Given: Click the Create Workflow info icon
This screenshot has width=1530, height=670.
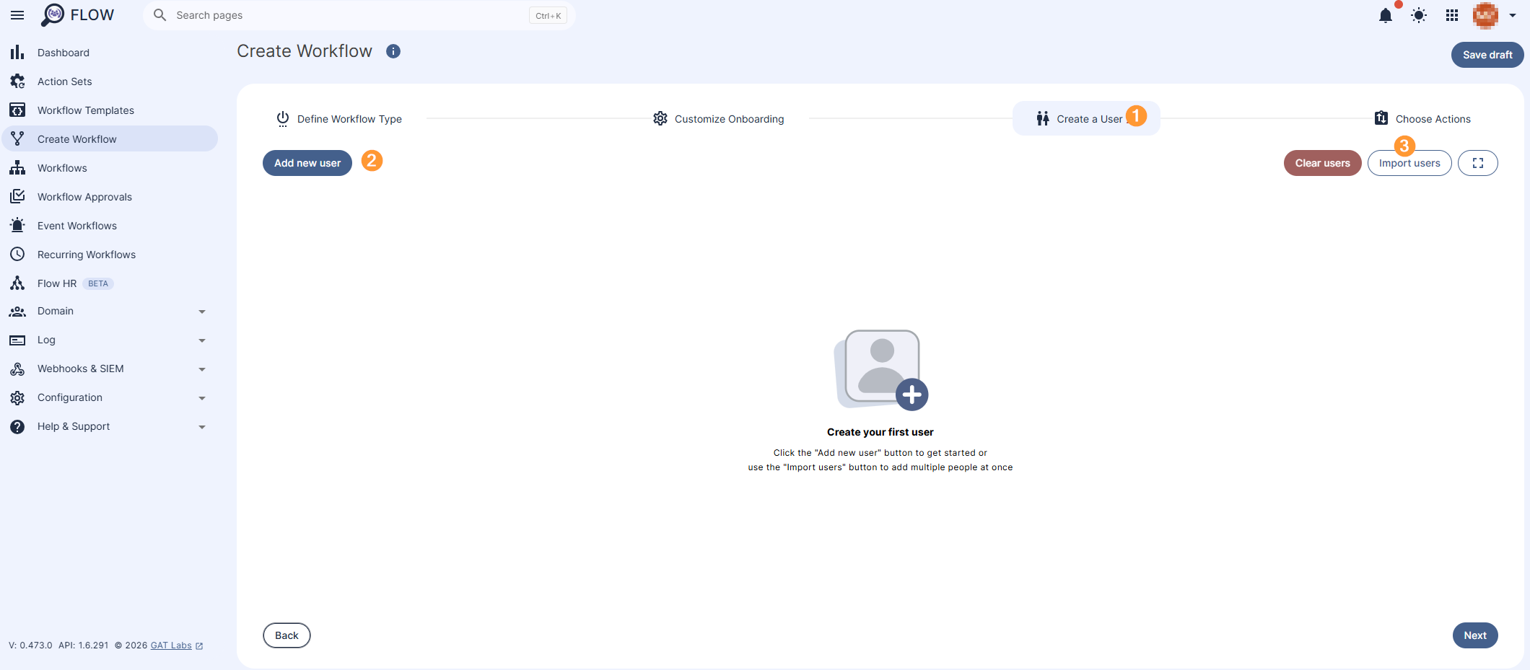Looking at the screenshot, I should click(393, 51).
